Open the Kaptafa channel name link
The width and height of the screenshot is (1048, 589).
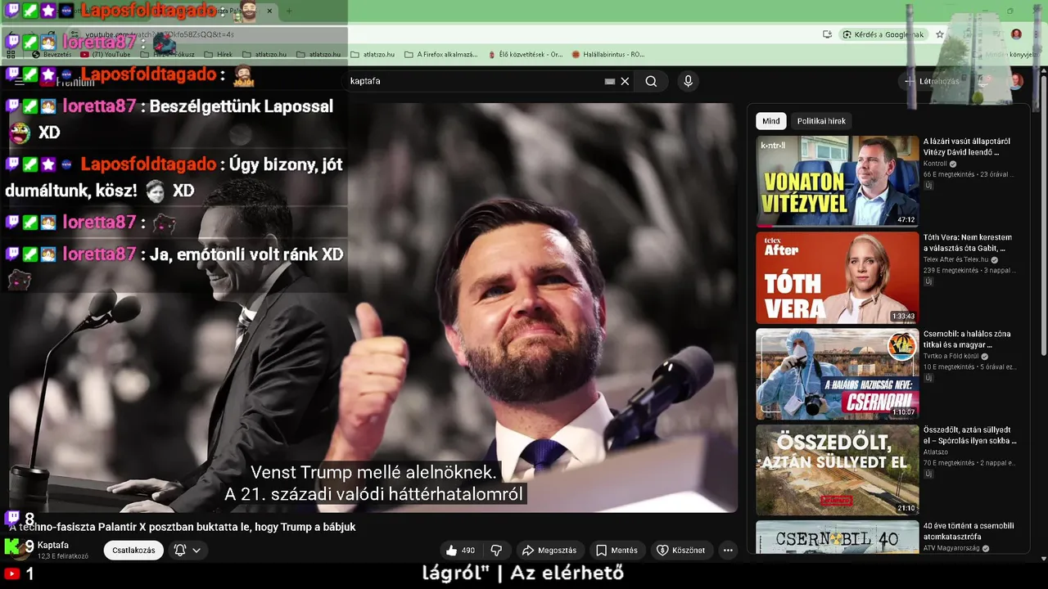[x=53, y=545]
